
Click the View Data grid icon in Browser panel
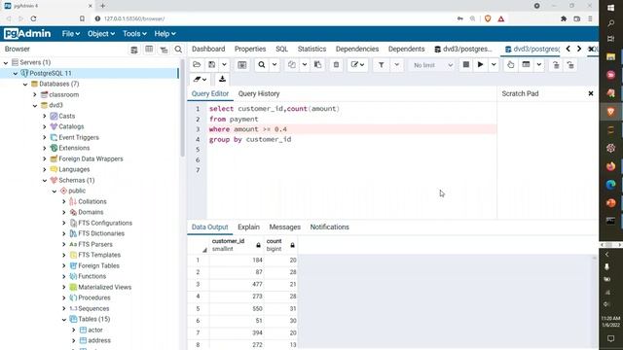click(149, 50)
